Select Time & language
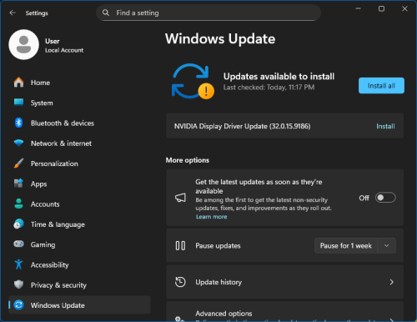This screenshot has width=417, height=322. coord(79,224)
